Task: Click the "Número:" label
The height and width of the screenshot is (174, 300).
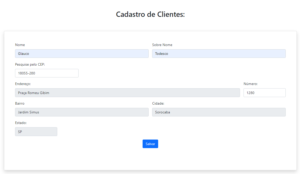Action: pos(251,84)
